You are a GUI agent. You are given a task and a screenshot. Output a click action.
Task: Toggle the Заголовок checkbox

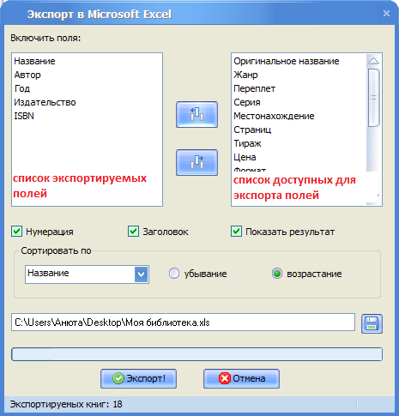pos(133,232)
